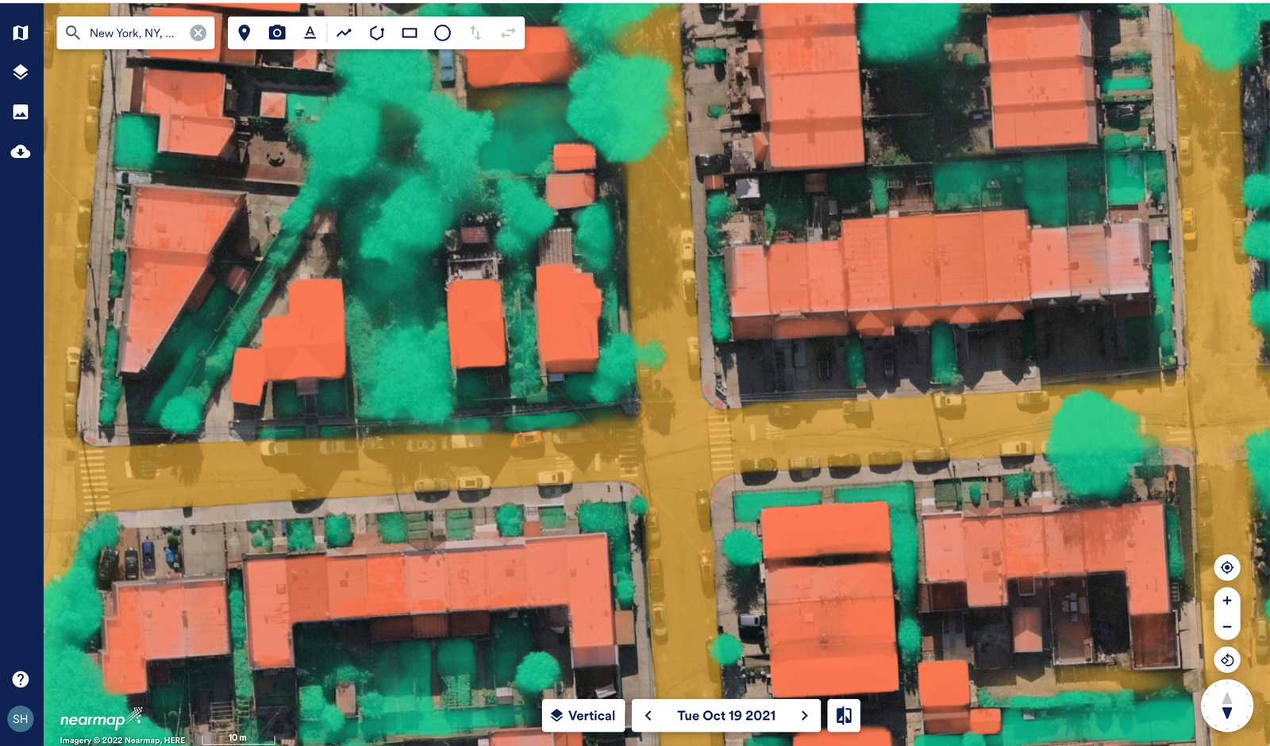Select the text annotation tool

point(310,33)
